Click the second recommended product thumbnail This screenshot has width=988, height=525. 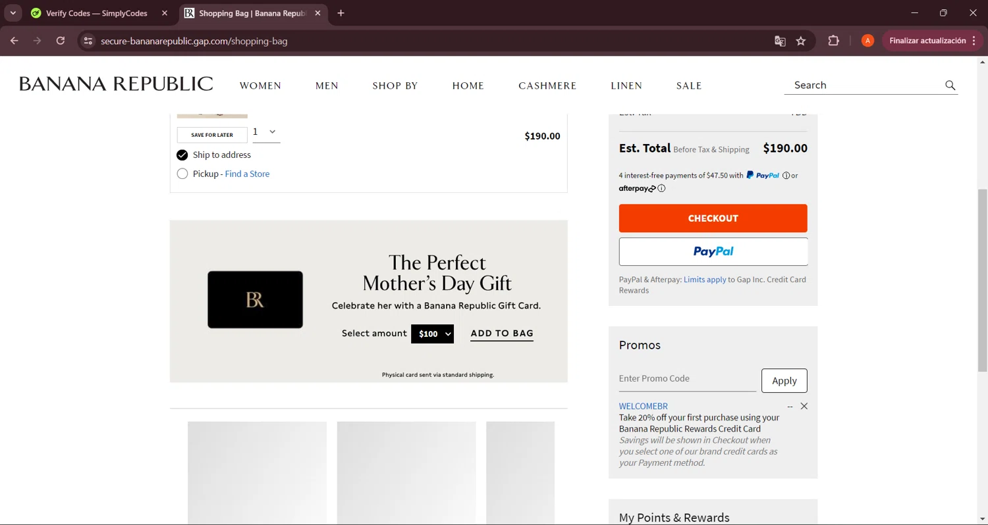coord(406,472)
